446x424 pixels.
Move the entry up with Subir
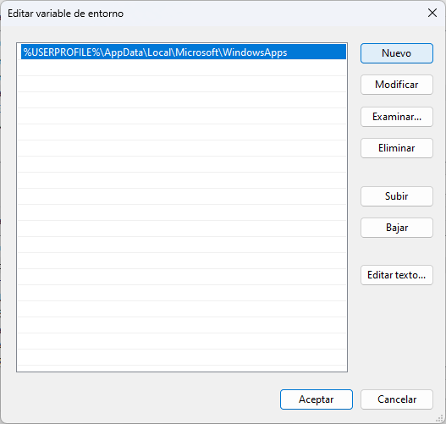tap(397, 196)
